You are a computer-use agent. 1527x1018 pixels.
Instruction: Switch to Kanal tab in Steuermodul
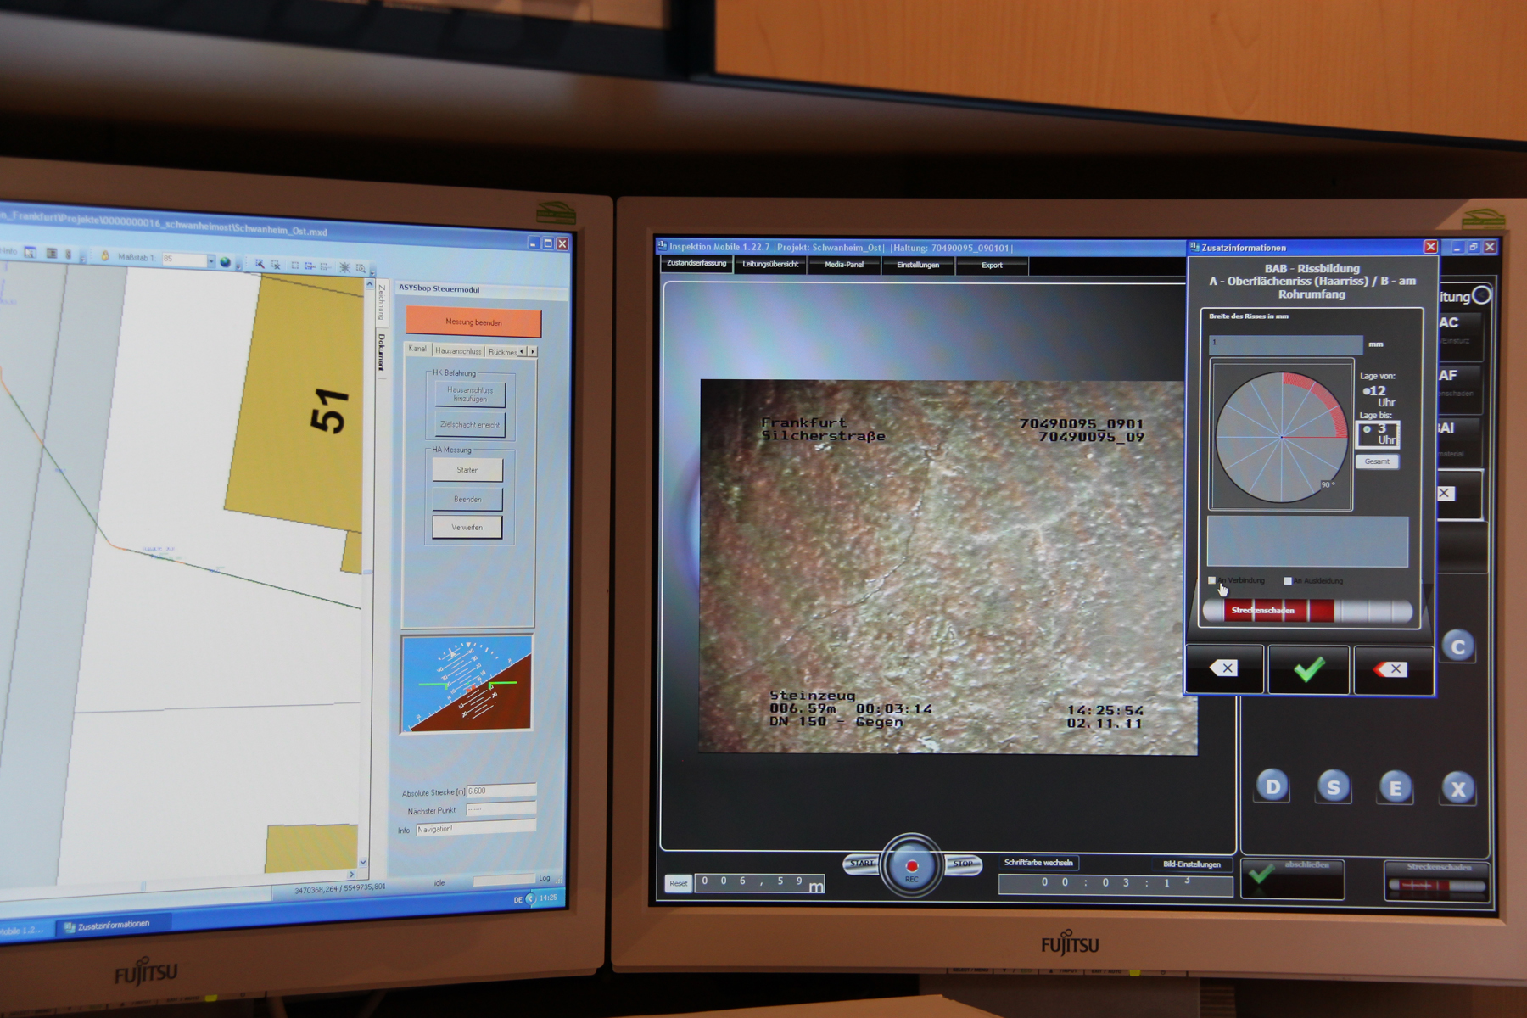[x=417, y=349]
